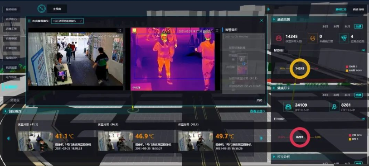Collapse the 打卡统计 chart with its arrow icon
The width and height of the screenshot is (369, 166).
363,119
